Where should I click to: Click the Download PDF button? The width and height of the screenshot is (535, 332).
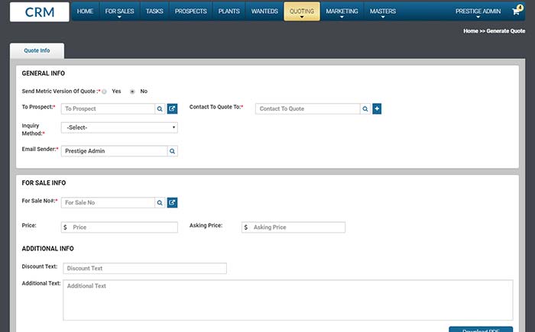point(480,329)
